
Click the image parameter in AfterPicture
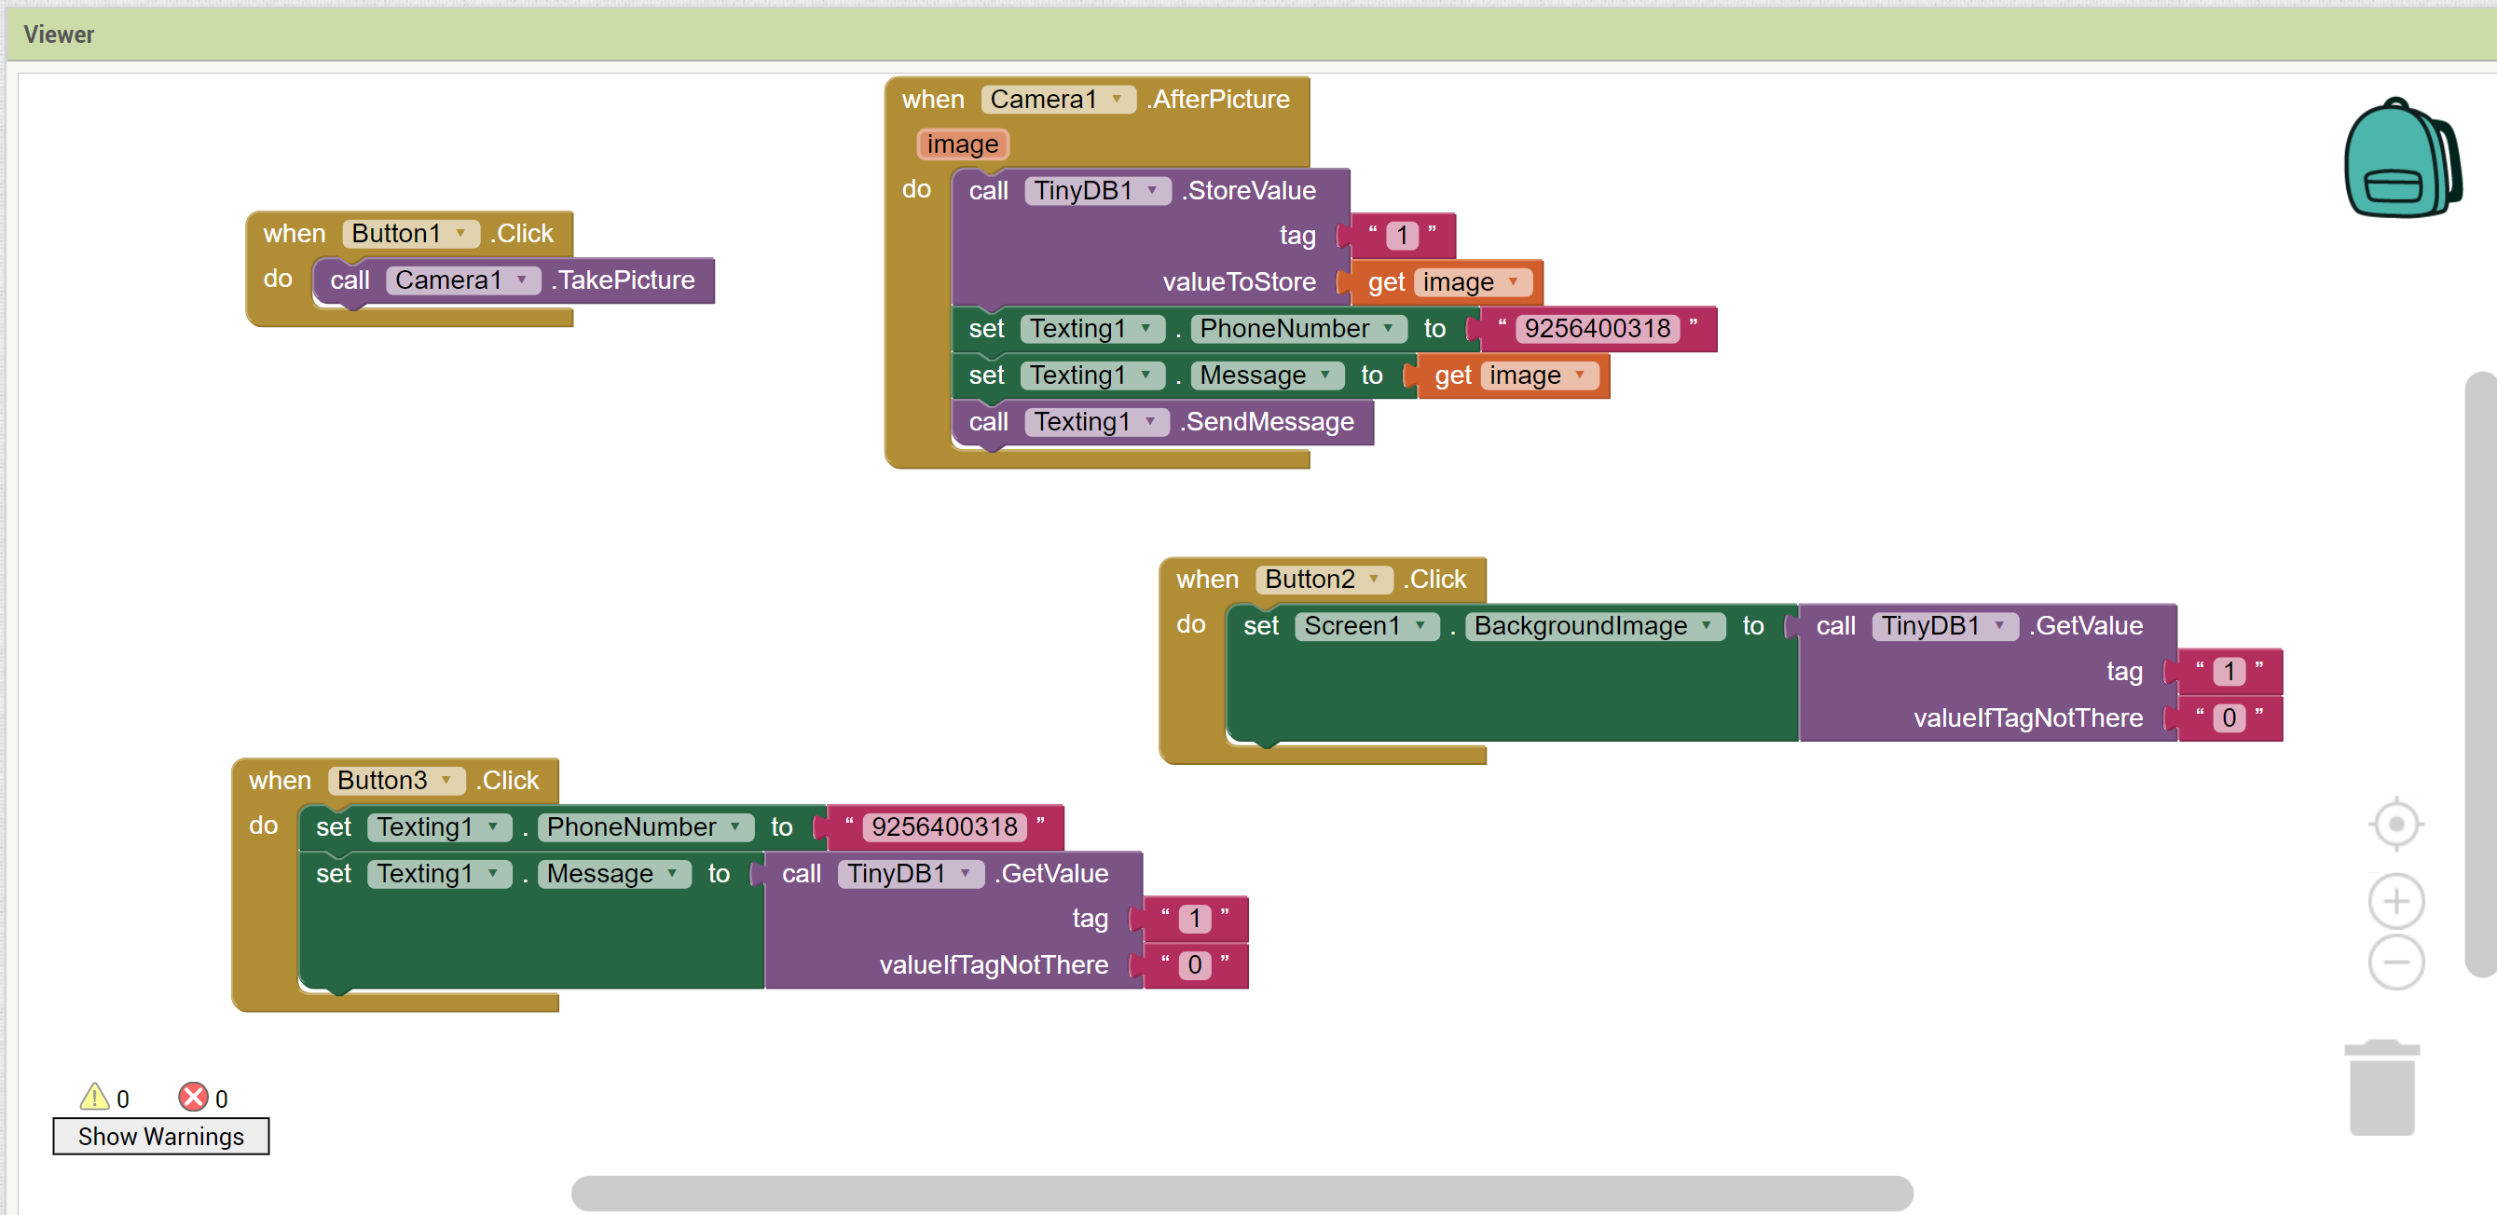click(962, 144)
